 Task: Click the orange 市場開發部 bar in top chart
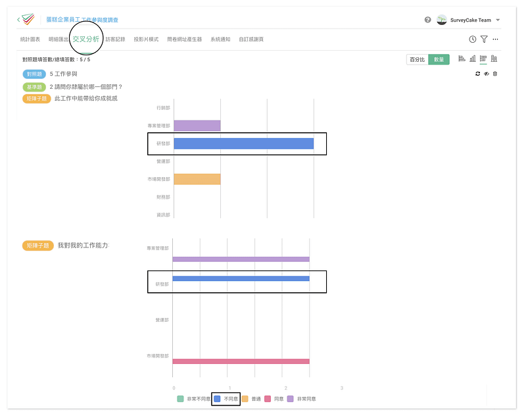pos(197,179)
